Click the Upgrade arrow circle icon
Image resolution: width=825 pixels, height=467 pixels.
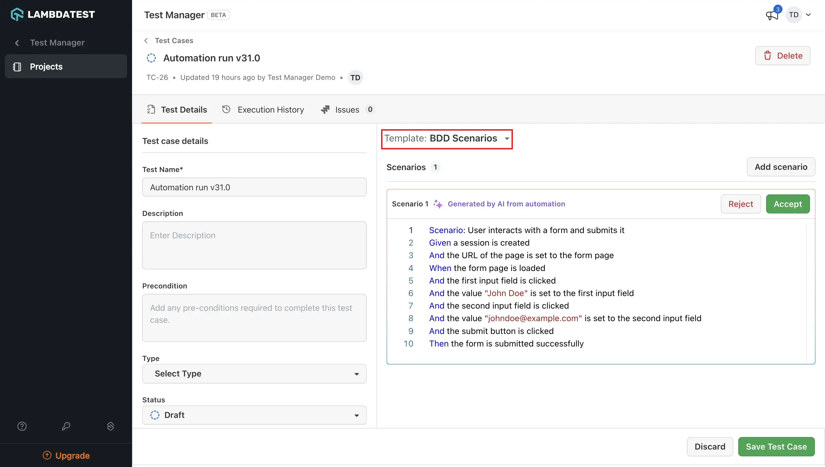(47, 455)
